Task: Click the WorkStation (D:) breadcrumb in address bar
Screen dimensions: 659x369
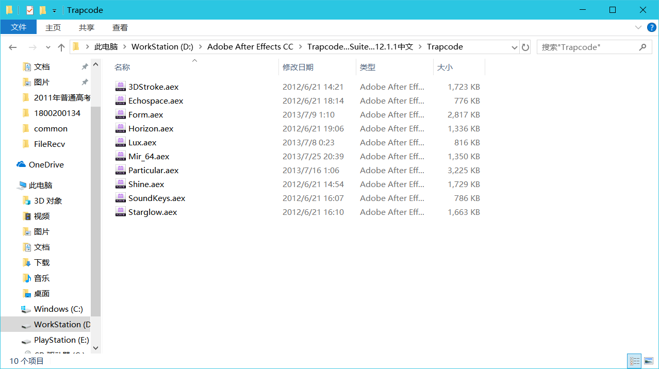Action: tap(162, 46)
